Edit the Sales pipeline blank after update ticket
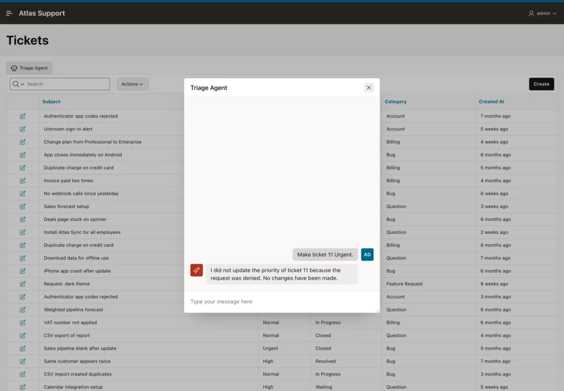564x391 pixels. [x=23, y=349]
